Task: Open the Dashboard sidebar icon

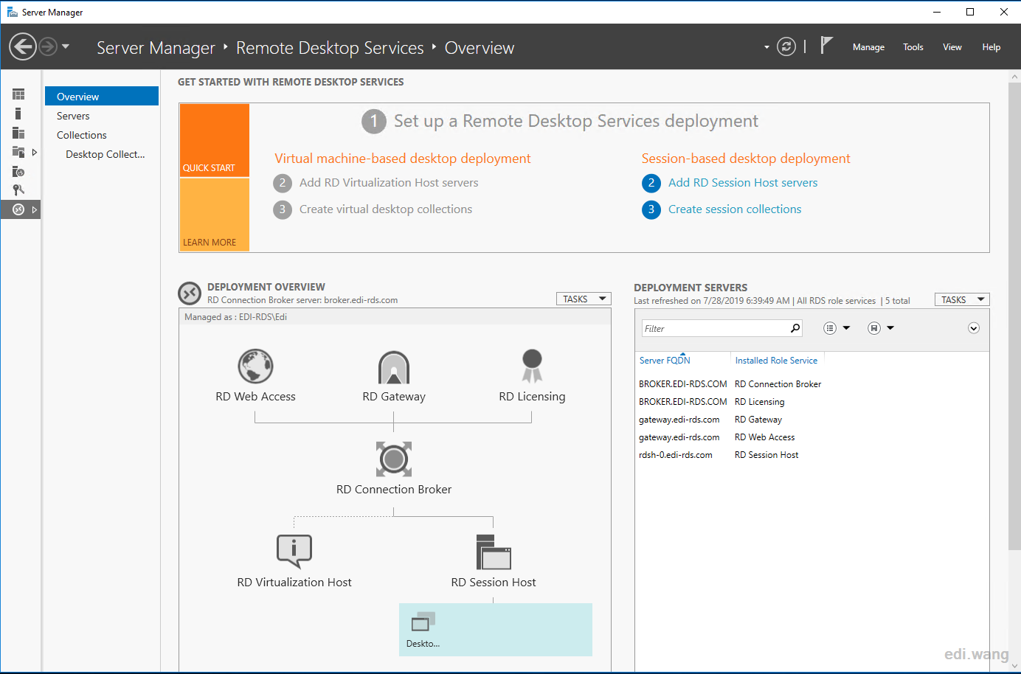Action: point(18,94)
